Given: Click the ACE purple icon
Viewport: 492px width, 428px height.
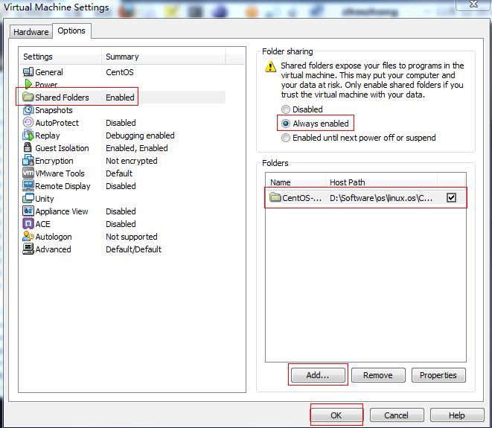Looking at the screenshot, I should coord(28,224).
